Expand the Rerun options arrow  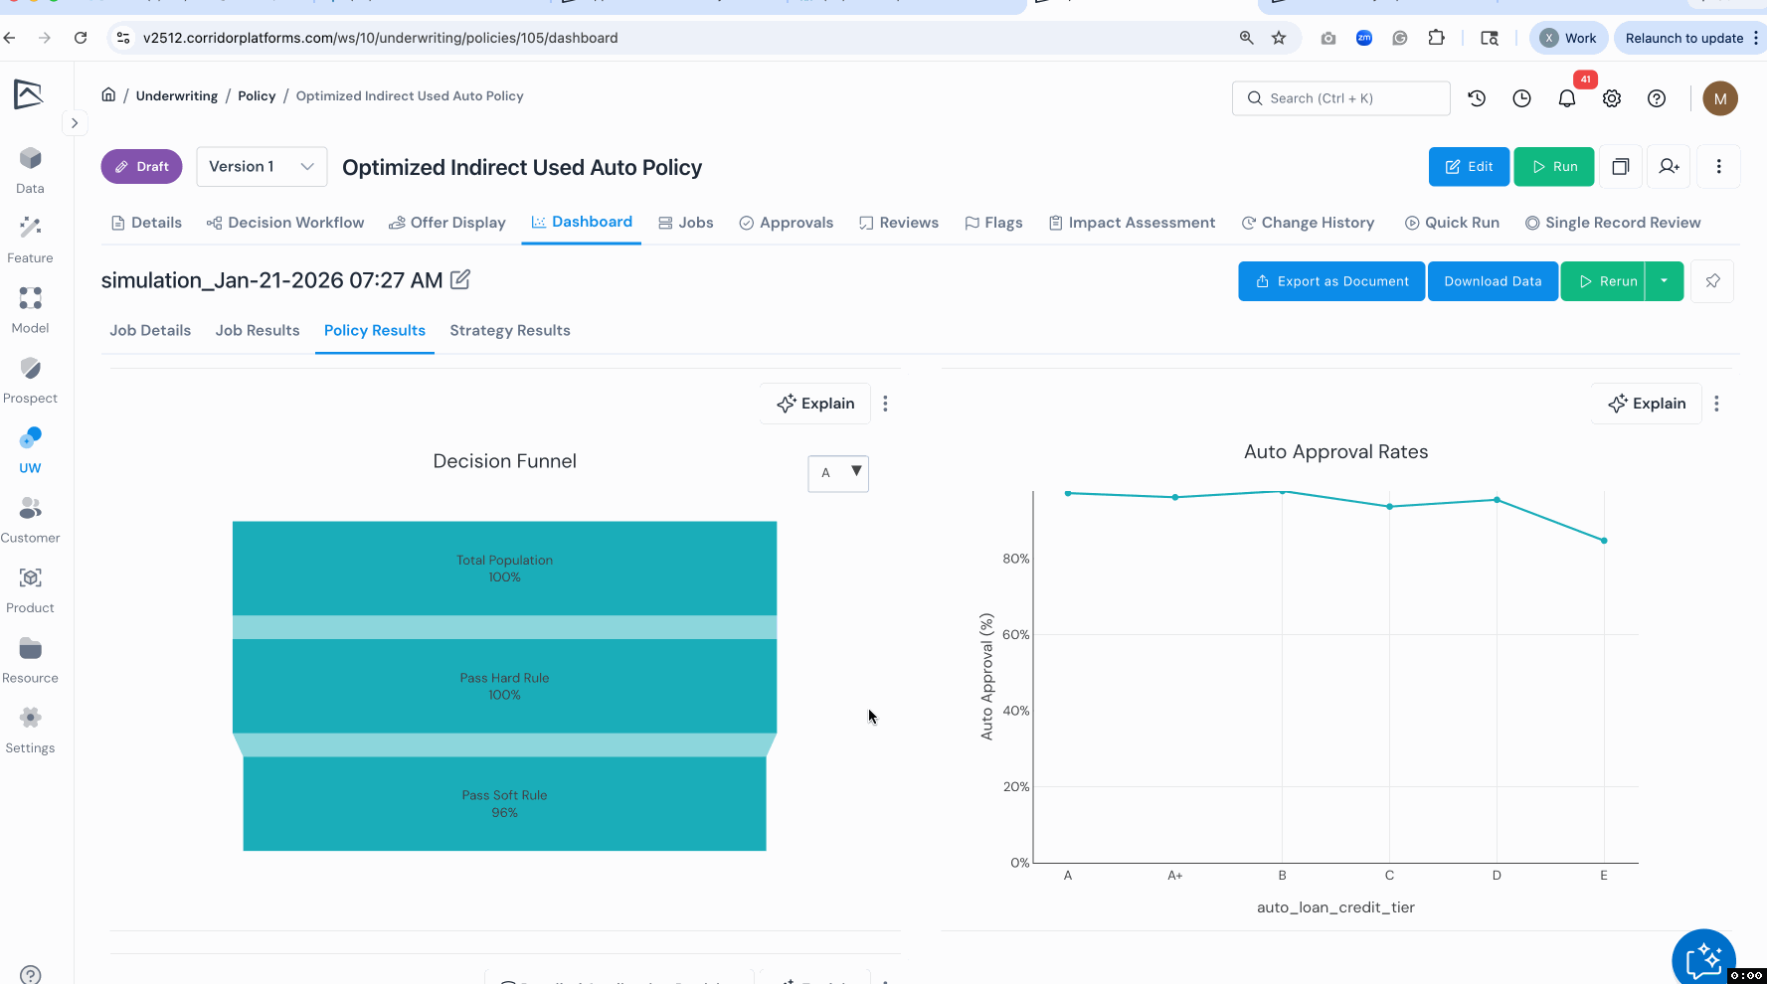[x=1664, y=281]
